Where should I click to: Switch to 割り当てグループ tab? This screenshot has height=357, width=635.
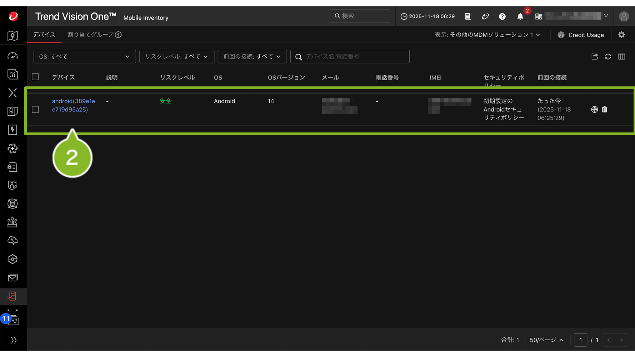point(94,35)
